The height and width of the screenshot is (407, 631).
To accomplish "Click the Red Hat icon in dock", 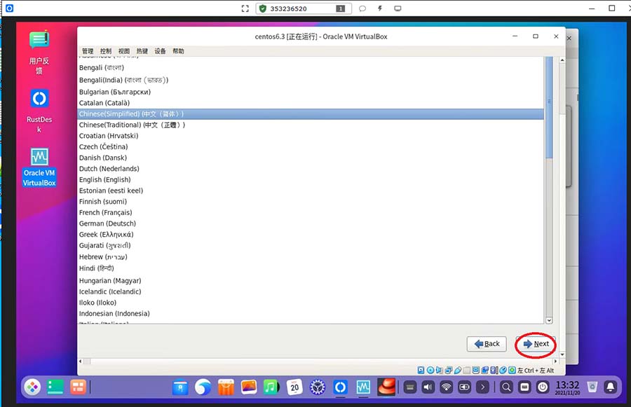I will 386,387.
